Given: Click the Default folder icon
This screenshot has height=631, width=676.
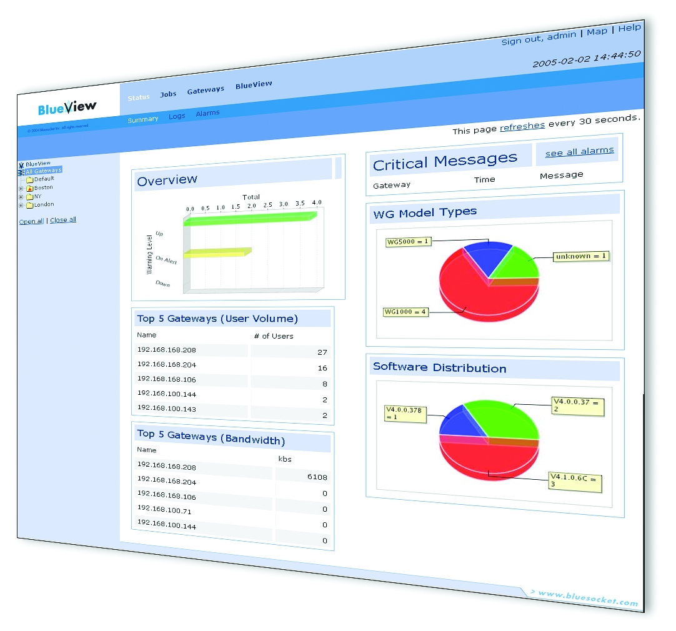Looking at the screenshot, I should pyautogui.click(x=30, y=180).
